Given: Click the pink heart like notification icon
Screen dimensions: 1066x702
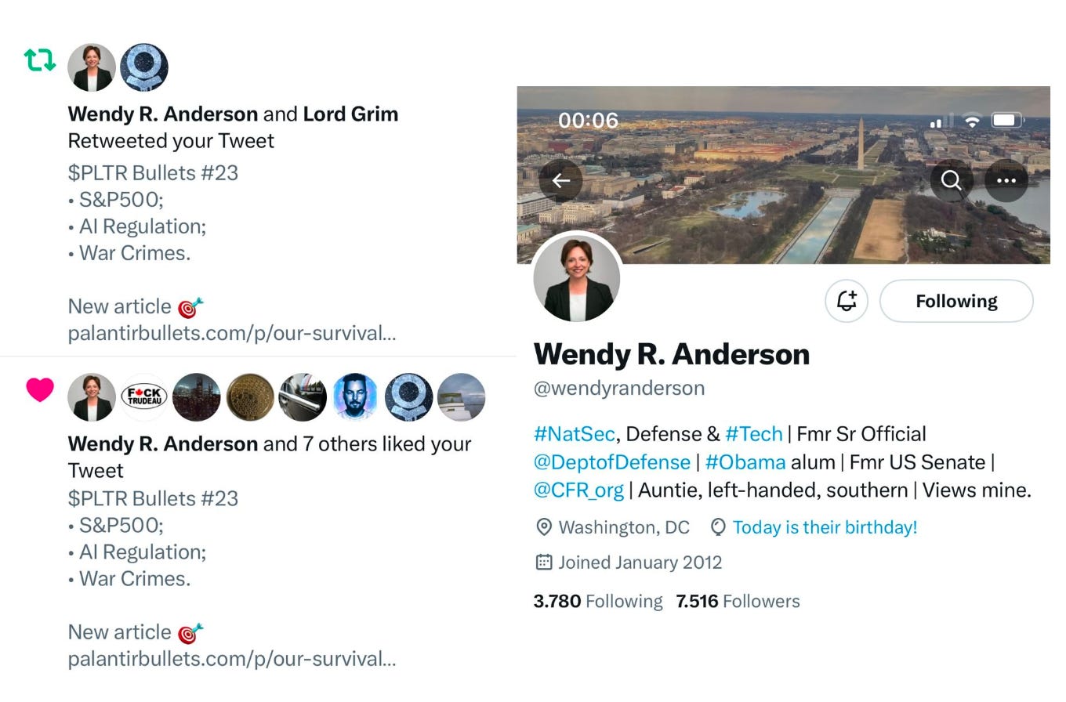Looking at the screenshot, I should tap(40, 389).
